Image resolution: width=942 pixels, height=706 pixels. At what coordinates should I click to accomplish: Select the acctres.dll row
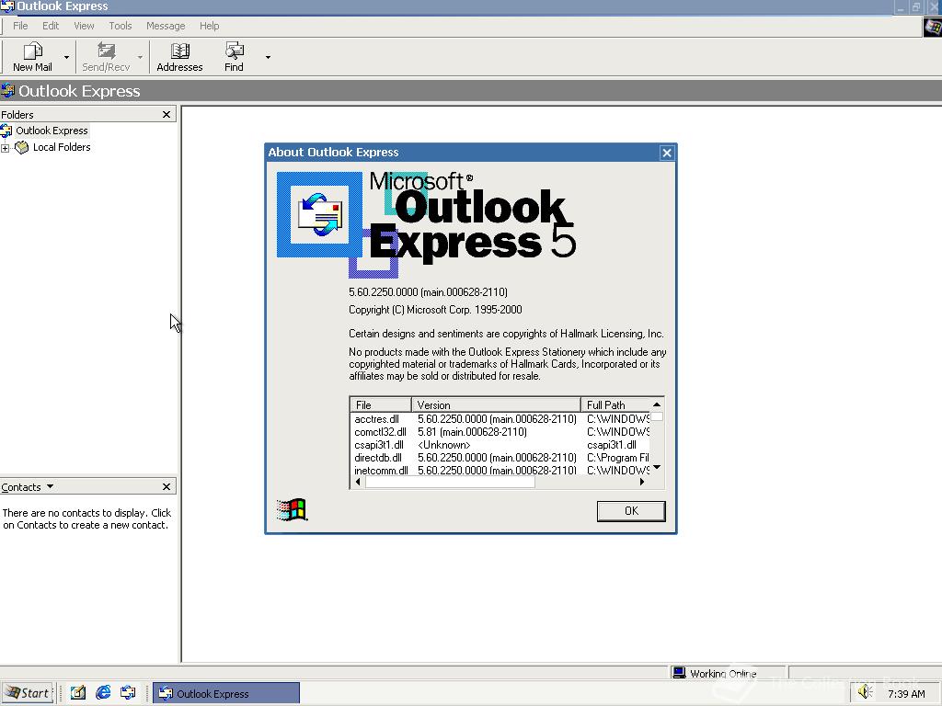click(x=500, y=419)
